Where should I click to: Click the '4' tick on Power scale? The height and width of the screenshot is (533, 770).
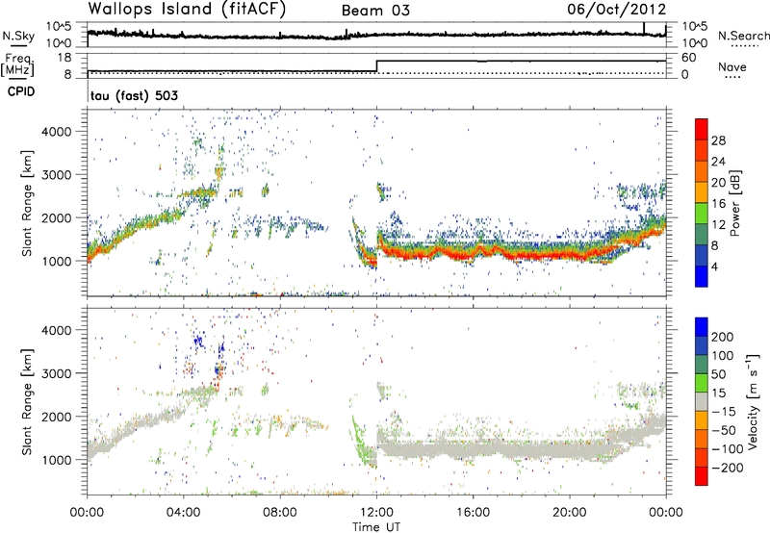pos(714,266)
